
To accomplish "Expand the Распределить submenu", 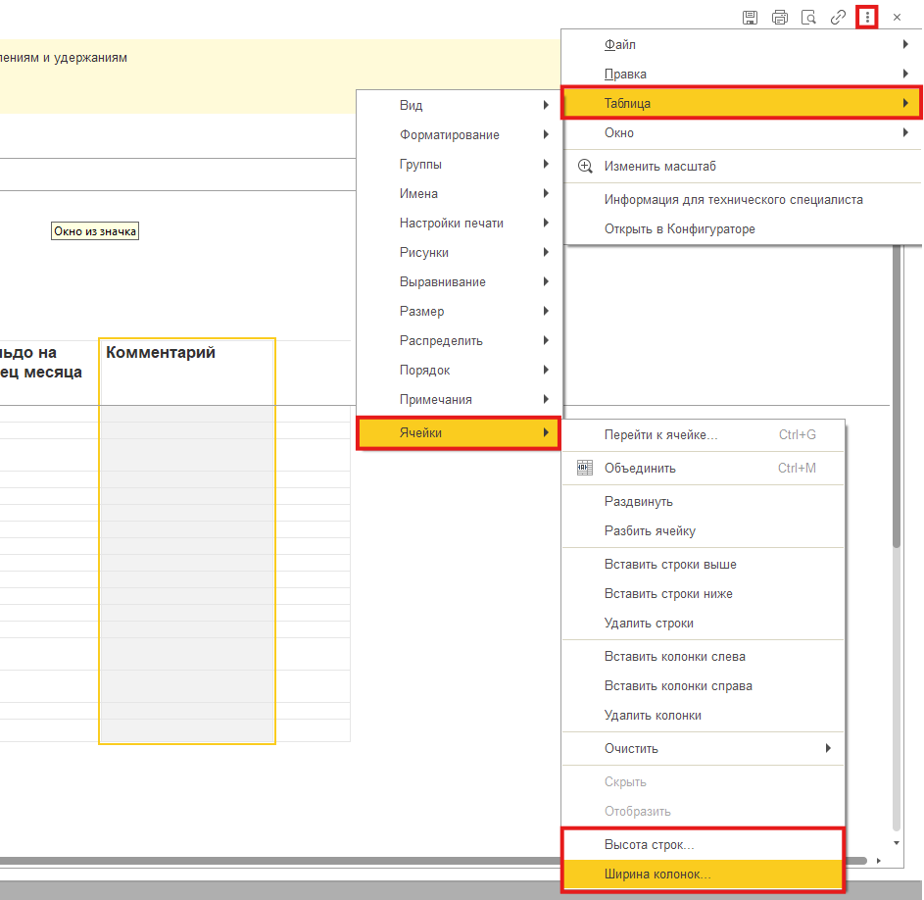I will 460,340.
